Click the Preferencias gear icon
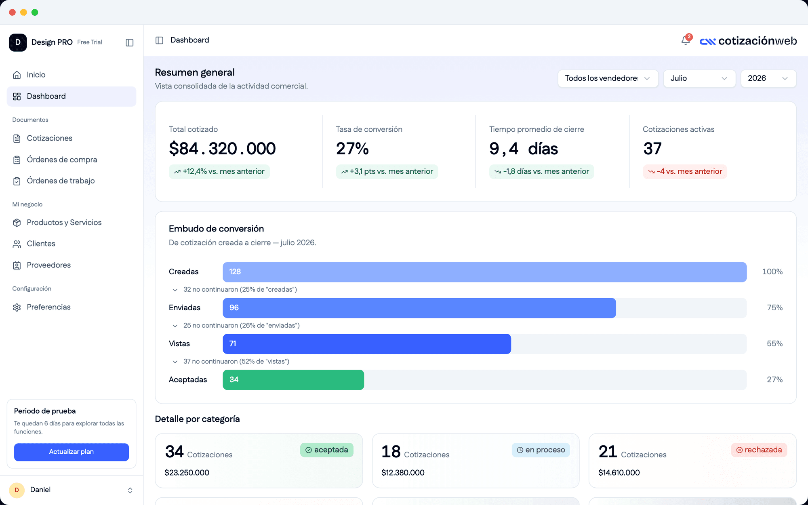 (x=17, y=307)
